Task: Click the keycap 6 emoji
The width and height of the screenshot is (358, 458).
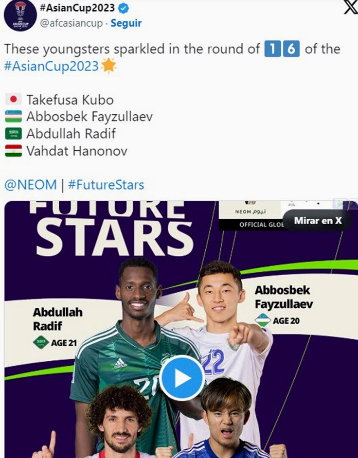Action: [x=291, y=49]
